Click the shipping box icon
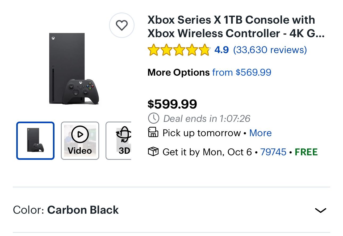The image size is (343, 236). click(x=153, y=152)
